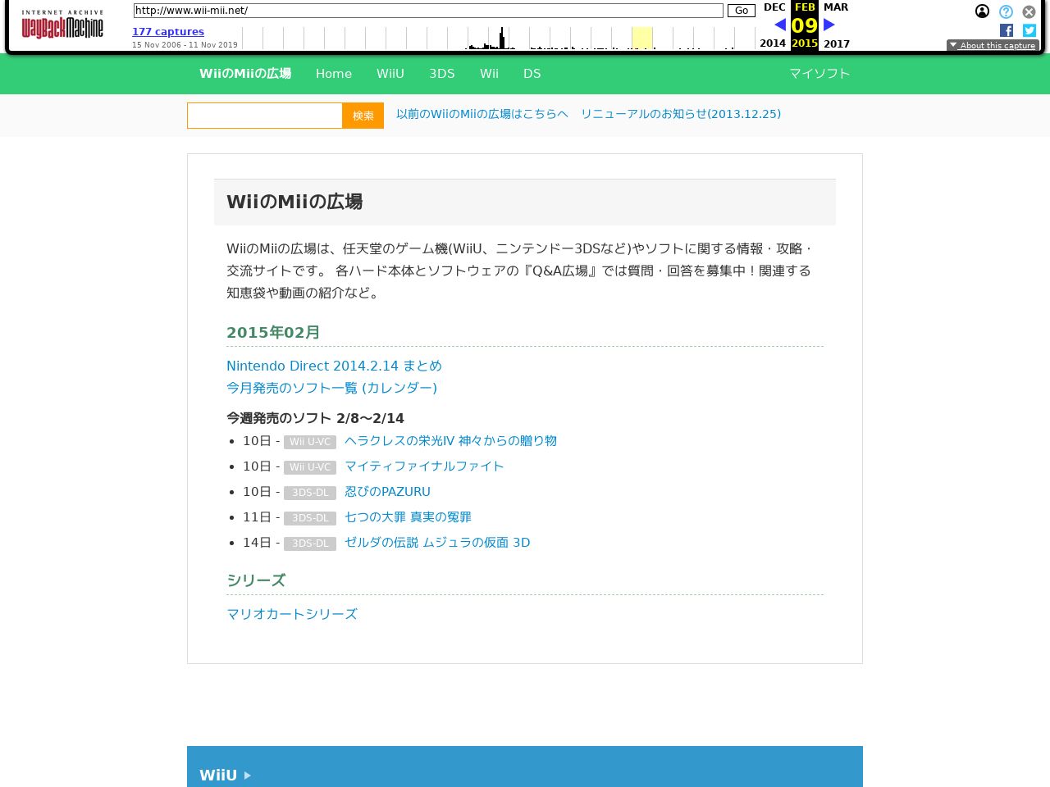Open Nintendo Direct 2014.2.14 まとめ link
The width and height of the screenshot is (1050, 787).
click(334, 366)
